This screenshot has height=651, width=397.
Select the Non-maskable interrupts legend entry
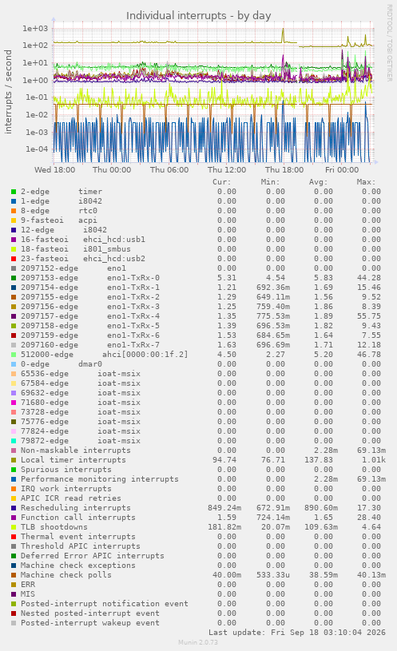[x=76, y=451]
